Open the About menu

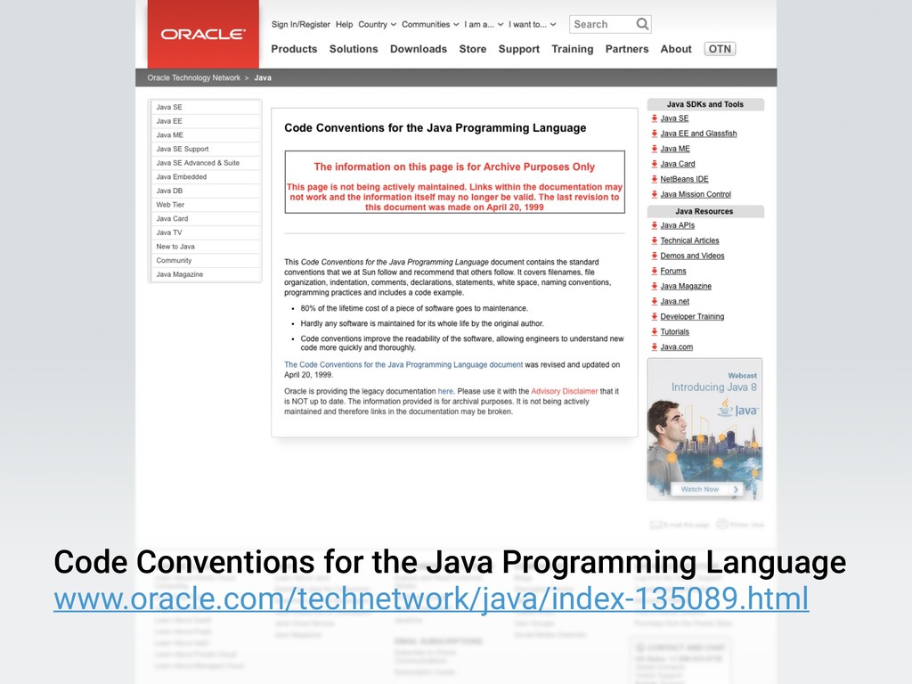pos(676,49)
